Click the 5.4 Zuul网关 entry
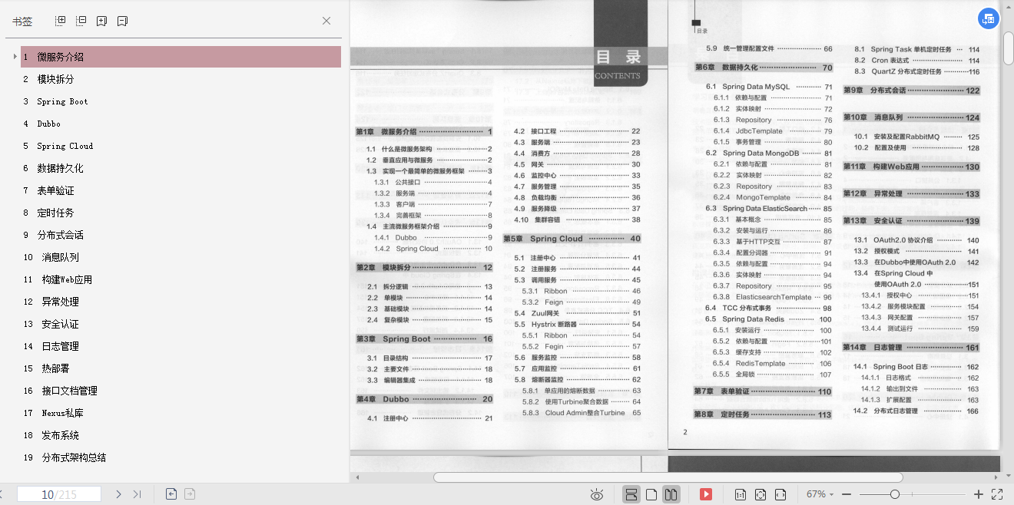1014x505 pixels. 577,313
